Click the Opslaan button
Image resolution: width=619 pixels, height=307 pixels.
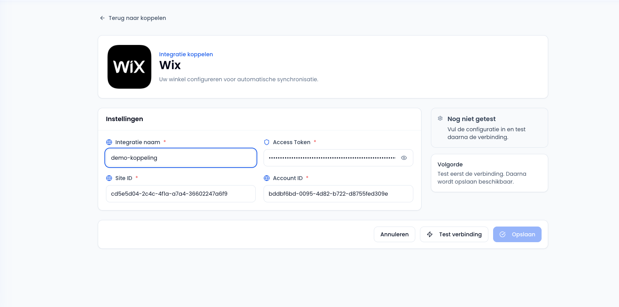[517, 234]
